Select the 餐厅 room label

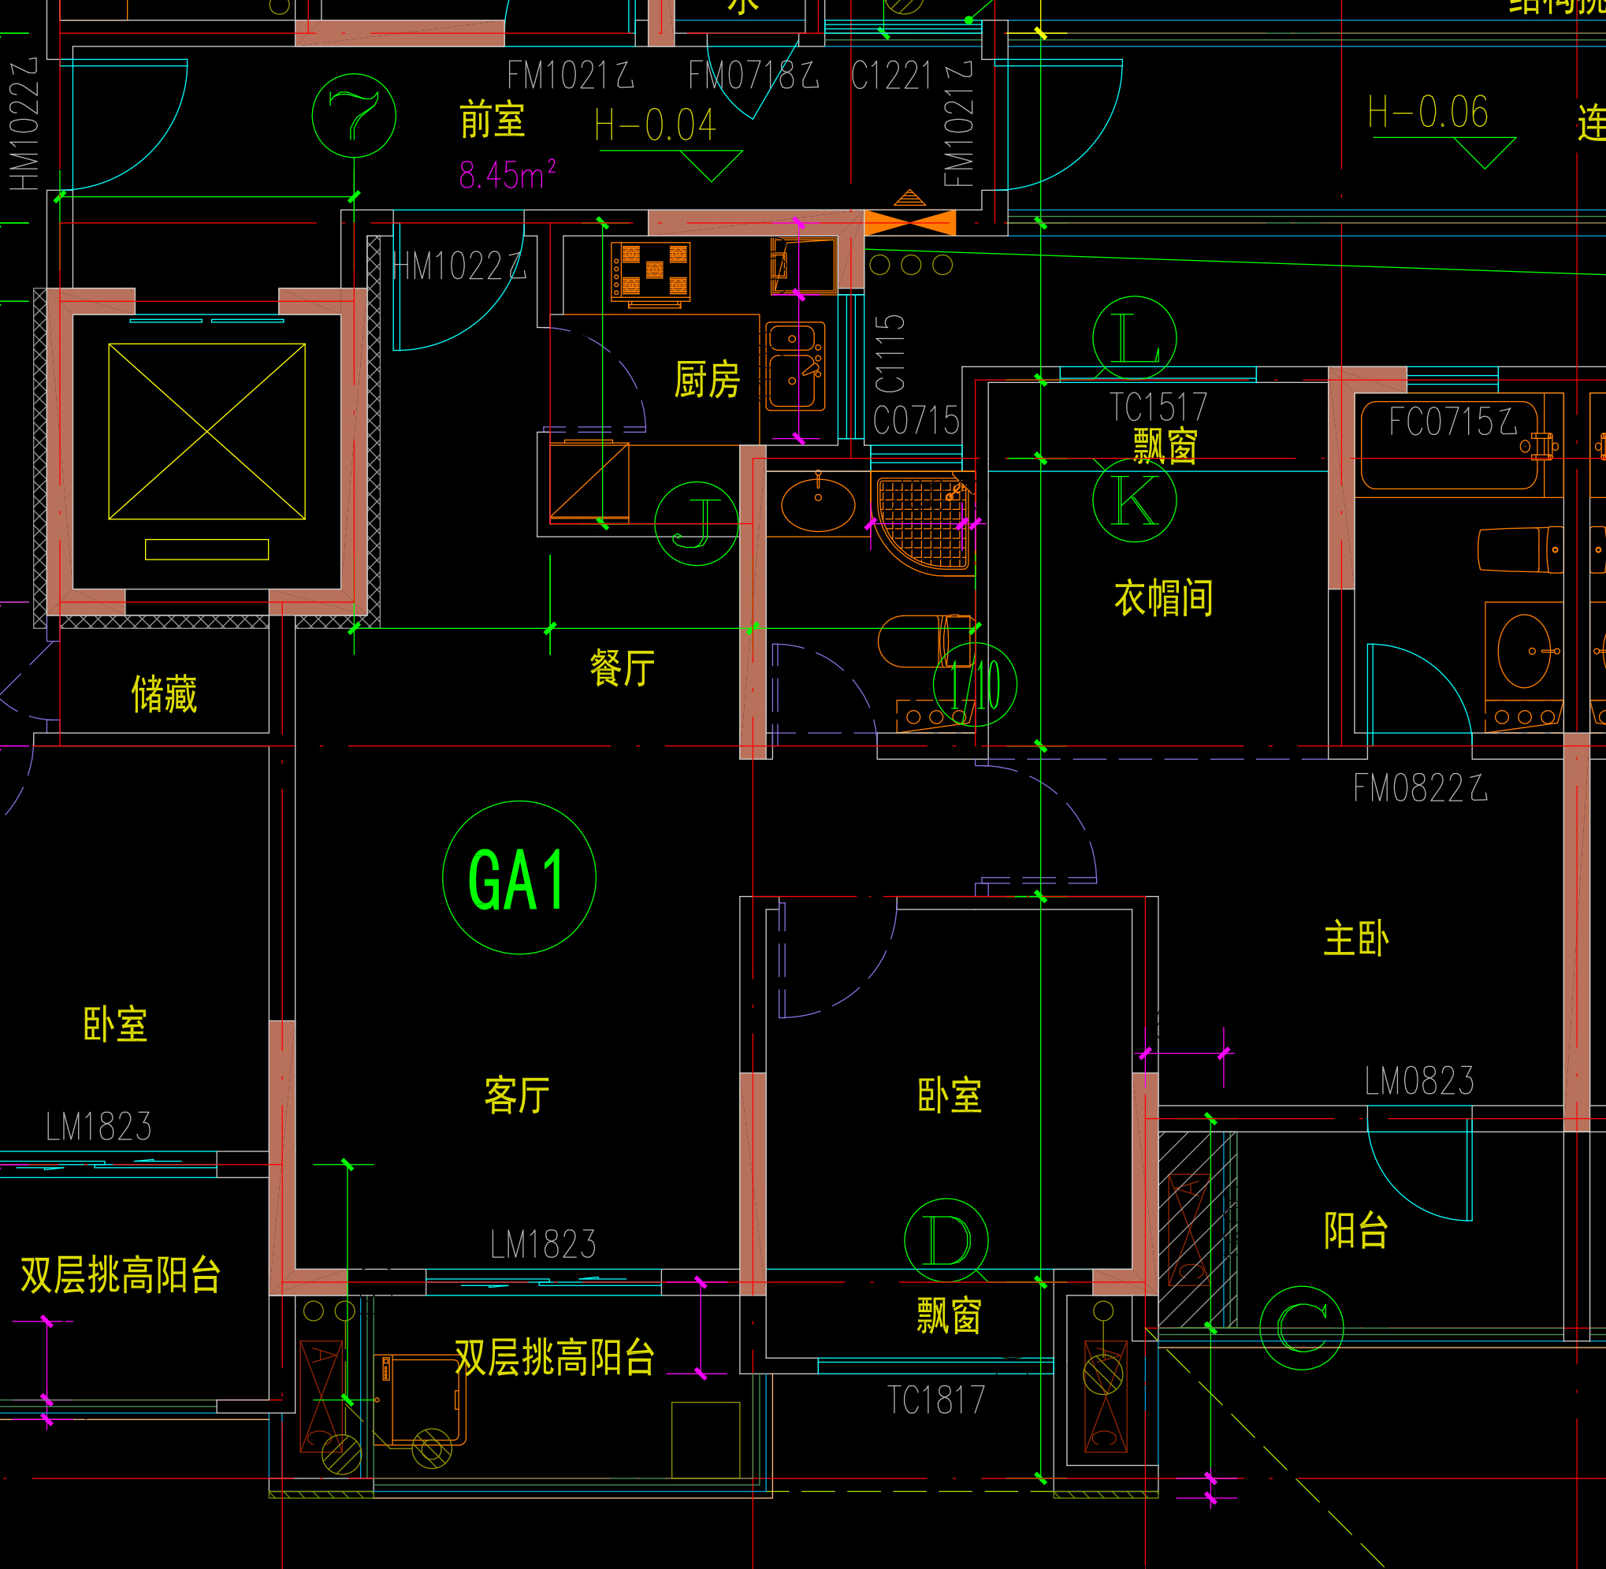622,667
